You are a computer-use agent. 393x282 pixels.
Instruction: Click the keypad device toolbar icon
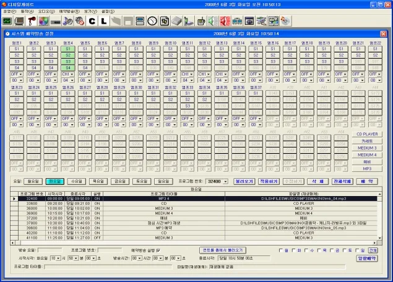tap(140, 21)
